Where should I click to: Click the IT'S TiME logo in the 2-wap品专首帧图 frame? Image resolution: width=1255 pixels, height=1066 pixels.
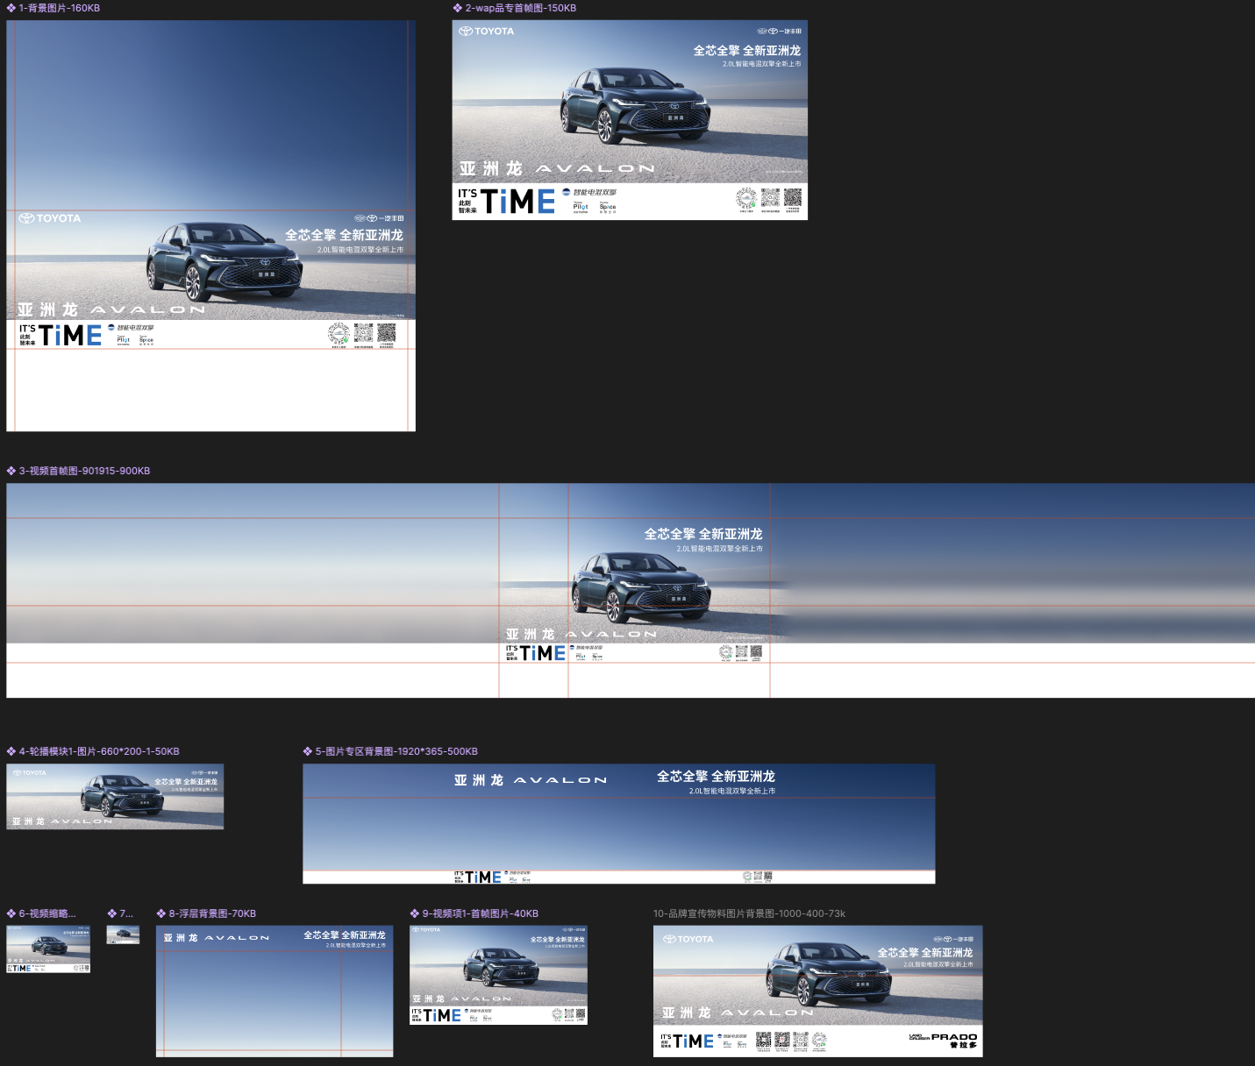tap(506, 202)
